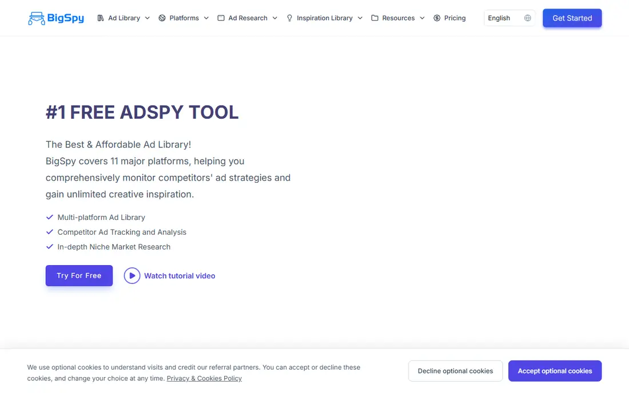The height and width of the screenshot is (393, 629).
Task: Click the Try For Free button
Action: point(79,276)
